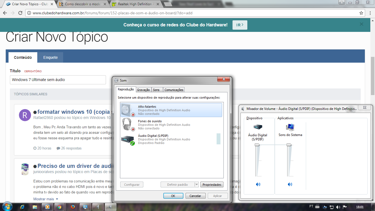Reload the page
This screenshot has height=211, width=375.
pos(20,13)
